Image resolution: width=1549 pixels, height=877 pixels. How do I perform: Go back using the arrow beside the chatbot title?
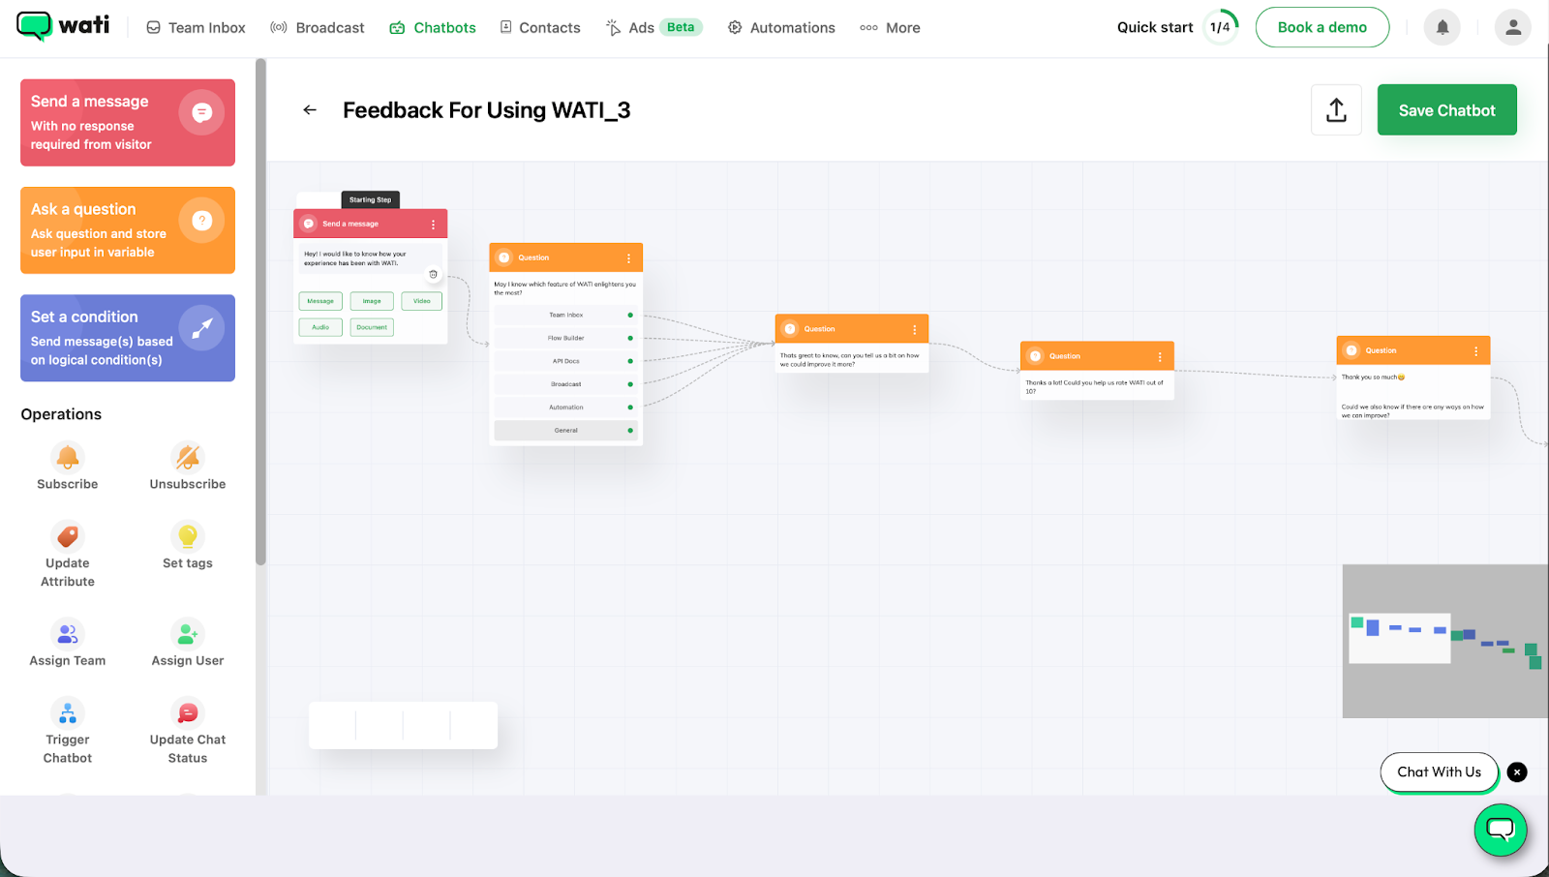click(310, 110)
